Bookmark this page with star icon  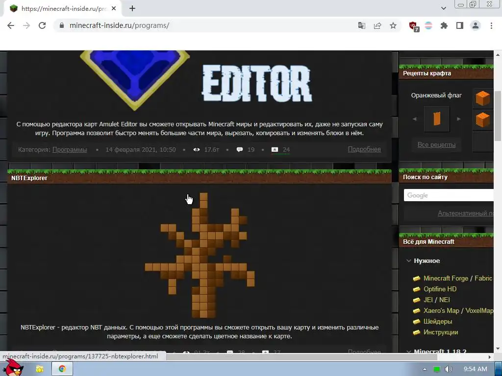click(393, 25)
